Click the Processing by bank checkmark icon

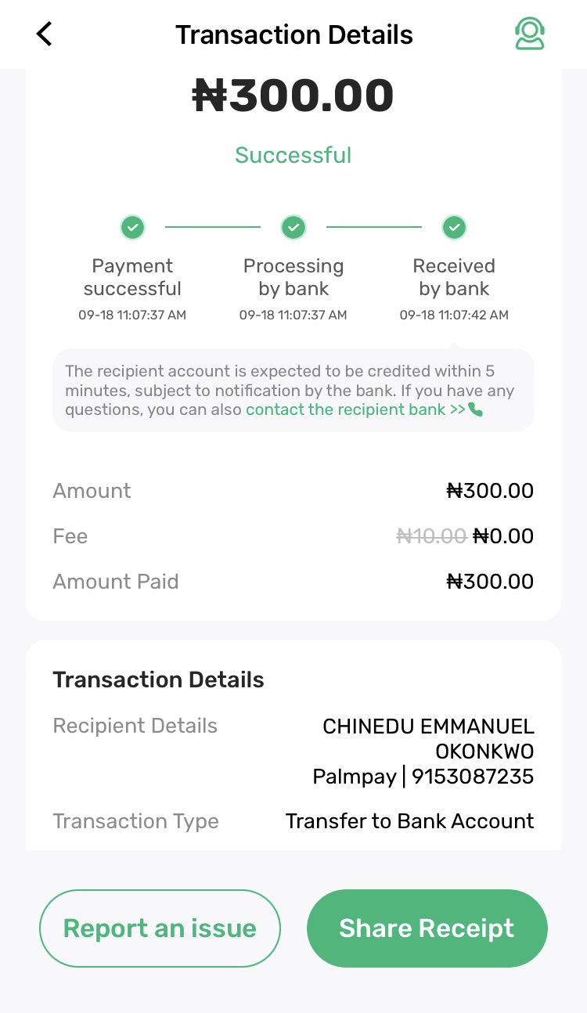(293, 228)
